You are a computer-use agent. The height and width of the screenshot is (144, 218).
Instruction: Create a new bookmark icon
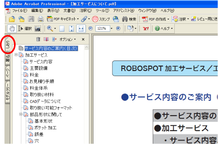pyautogui.click(x=46, y=39)
